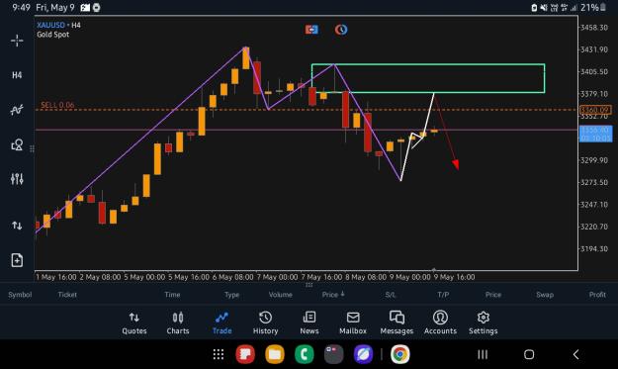This screenshot has height=369, width=618.
Task: Open the Quotes tab
Action: coord(134,323)
